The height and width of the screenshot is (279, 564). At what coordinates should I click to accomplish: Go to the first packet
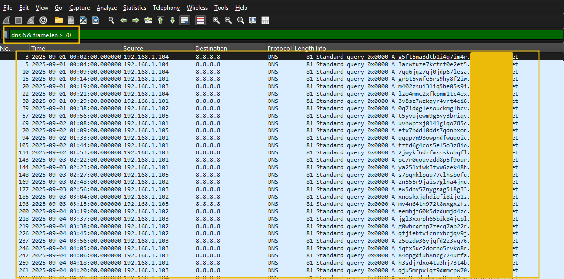coord(160,20)
